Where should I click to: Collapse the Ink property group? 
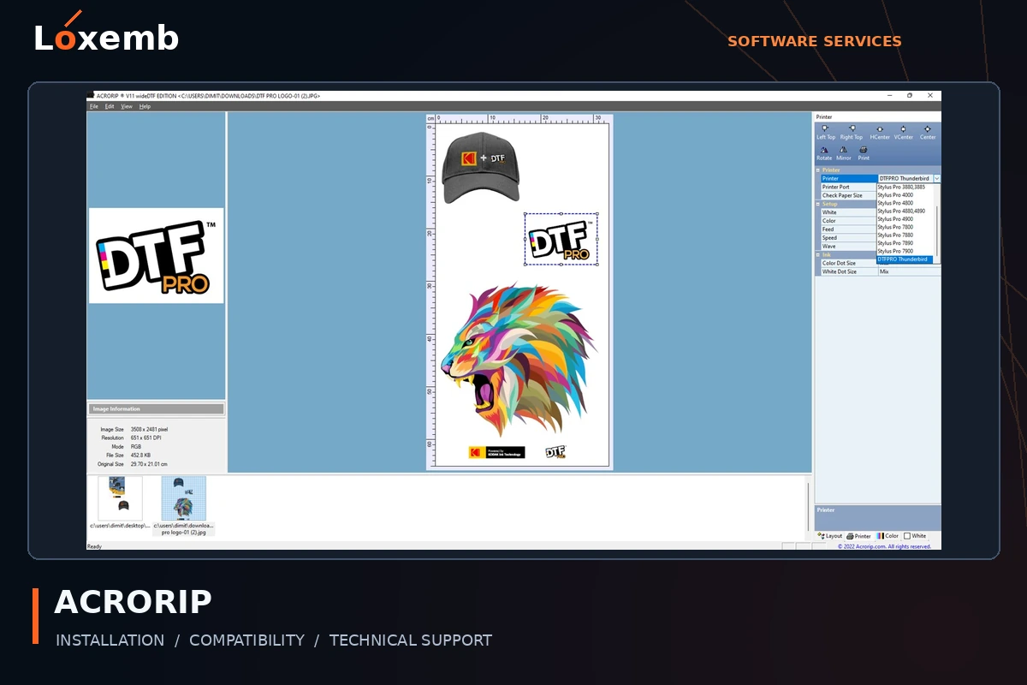[x=817, y=254]
